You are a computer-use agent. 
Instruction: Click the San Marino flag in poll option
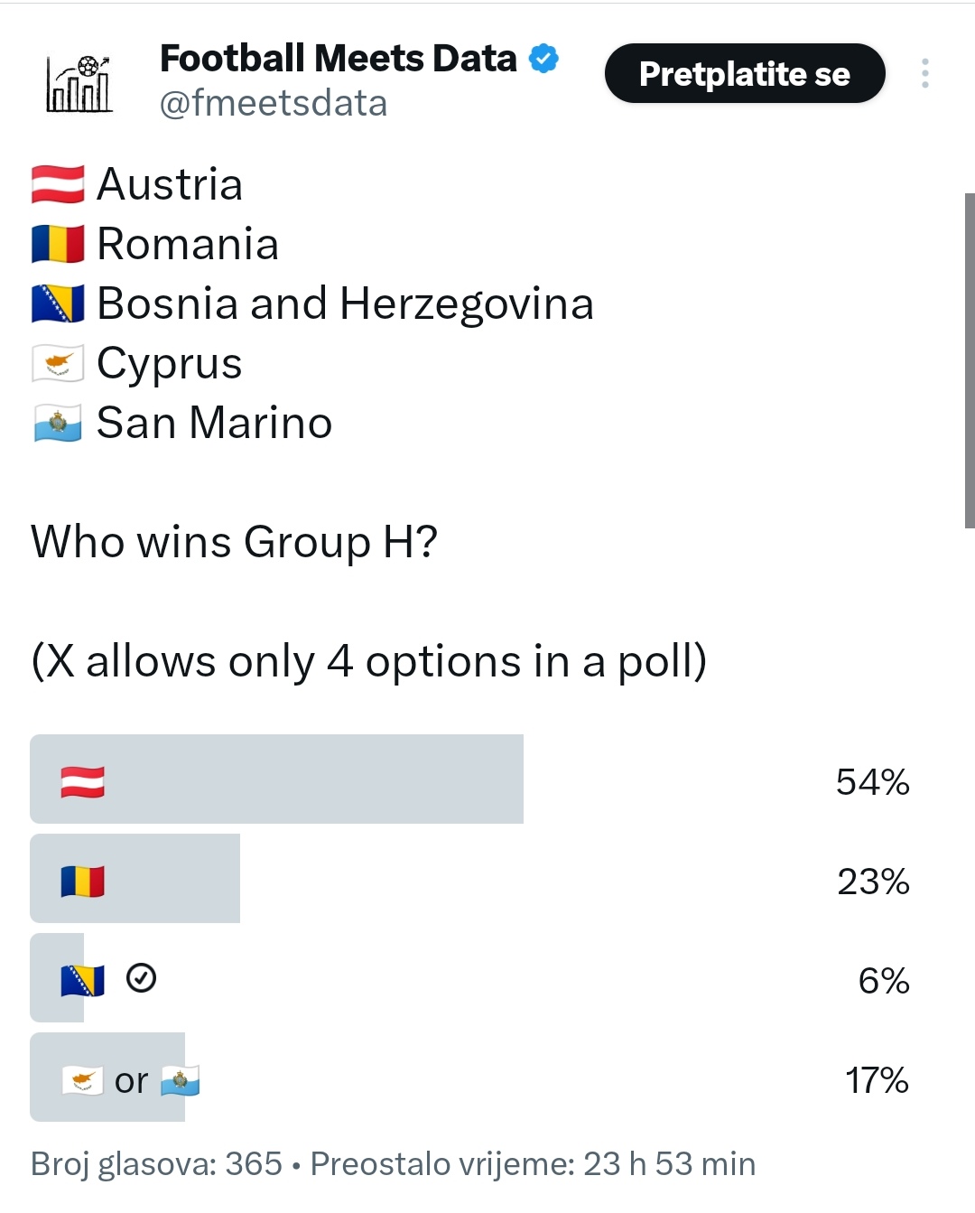click(181, 1080)
